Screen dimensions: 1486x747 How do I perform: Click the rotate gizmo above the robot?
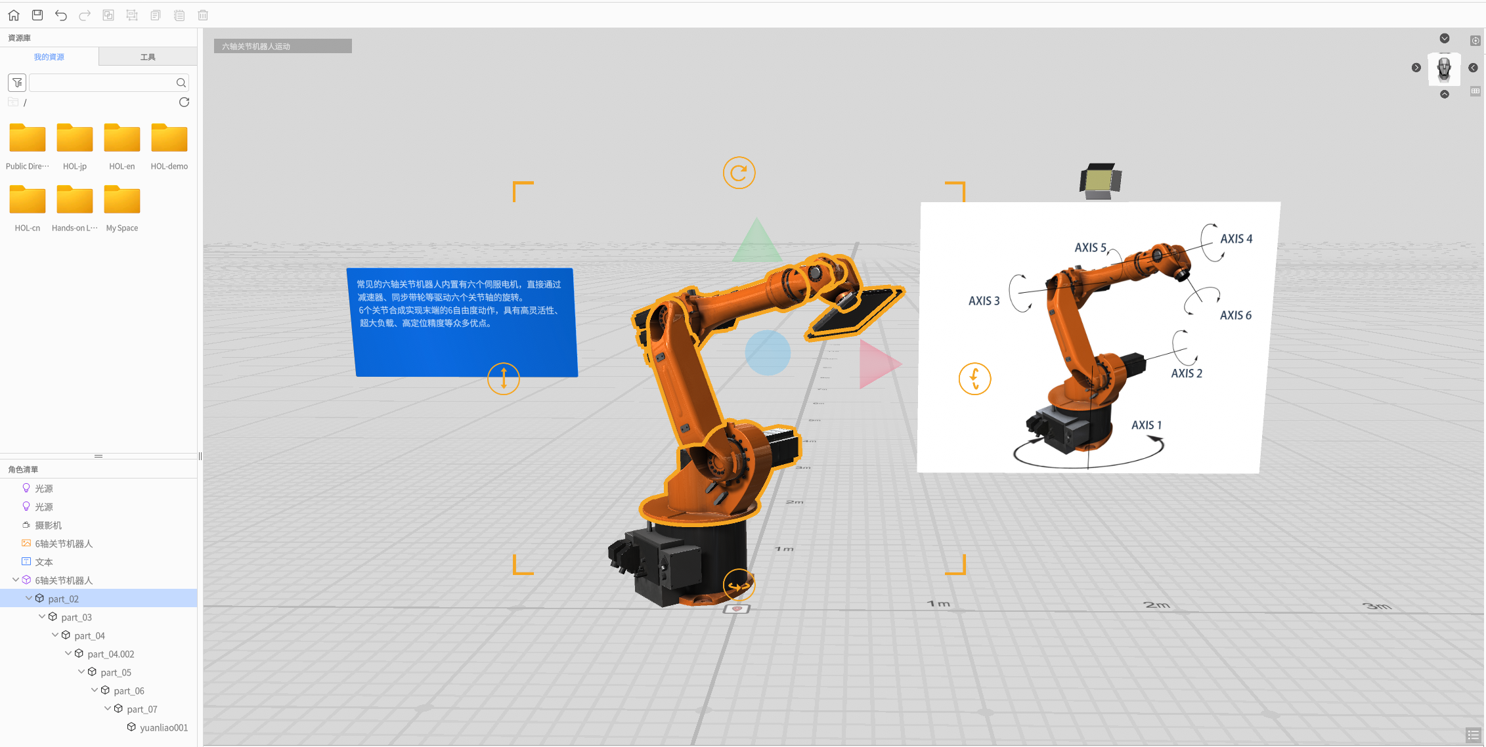pyautogui.click(x=739, y=173)
